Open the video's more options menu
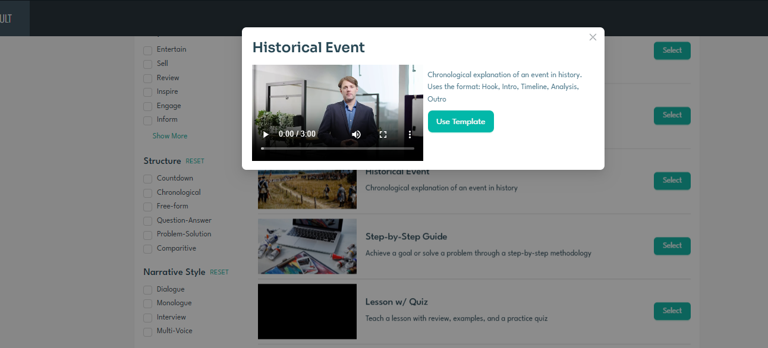 (x=410, y=134)
